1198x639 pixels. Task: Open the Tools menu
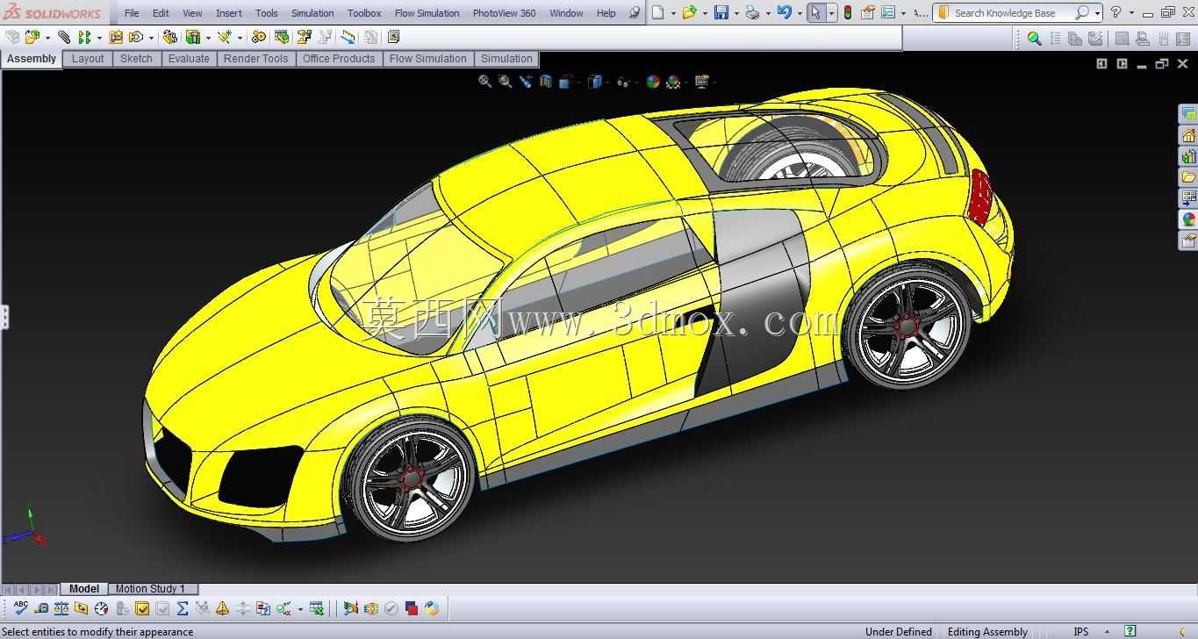point(267,13)
